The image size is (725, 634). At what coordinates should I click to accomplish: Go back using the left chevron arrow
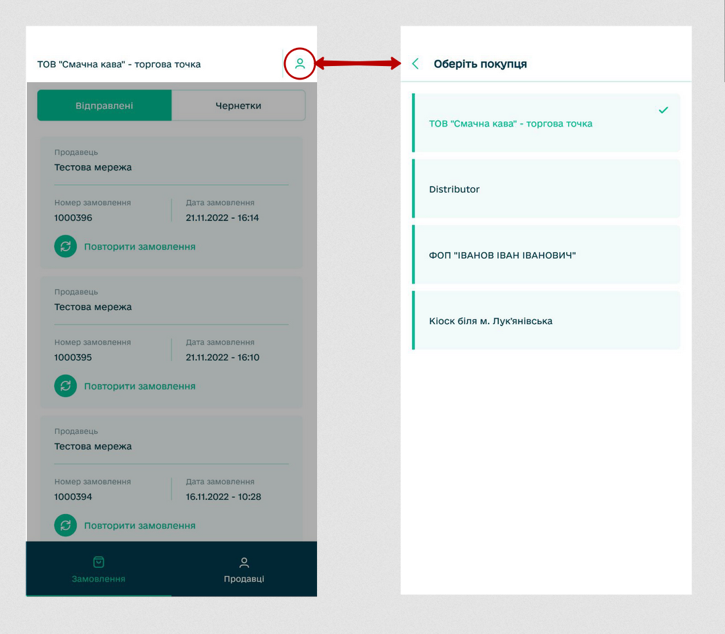pos(415,64)
